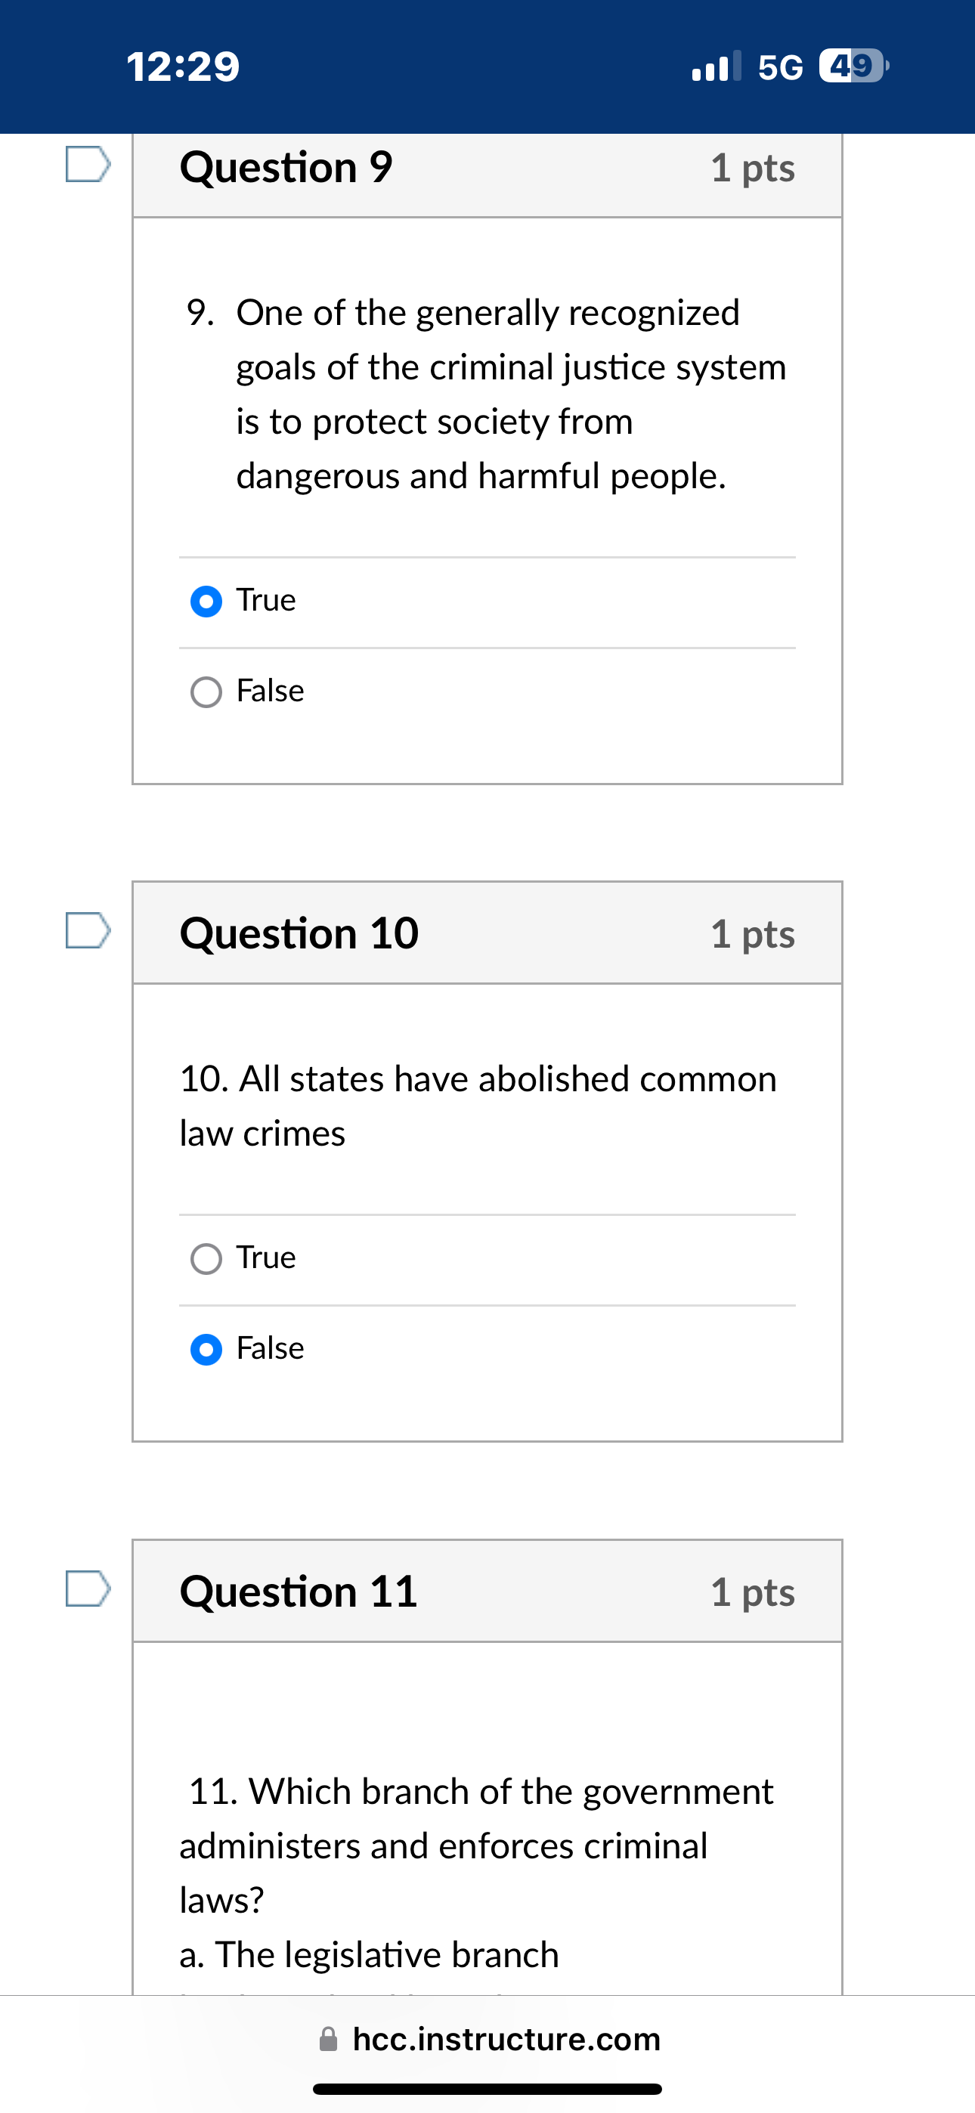Click the flag icon beside Question 9
Viewport: 975px width, 2113px height.
[86, 164]
